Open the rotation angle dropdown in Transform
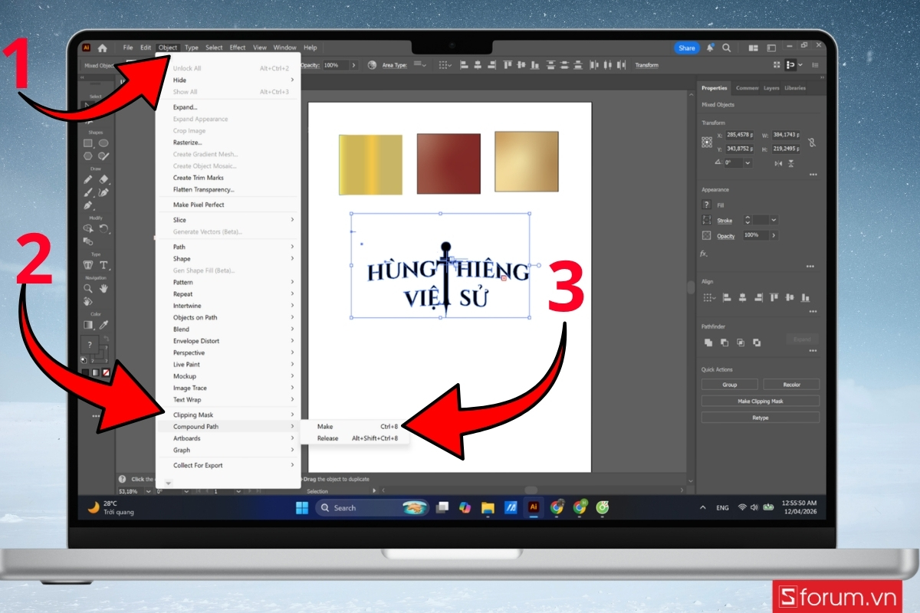Image resolution: width=920 pixels, height=613 pixels. (747, 163)
